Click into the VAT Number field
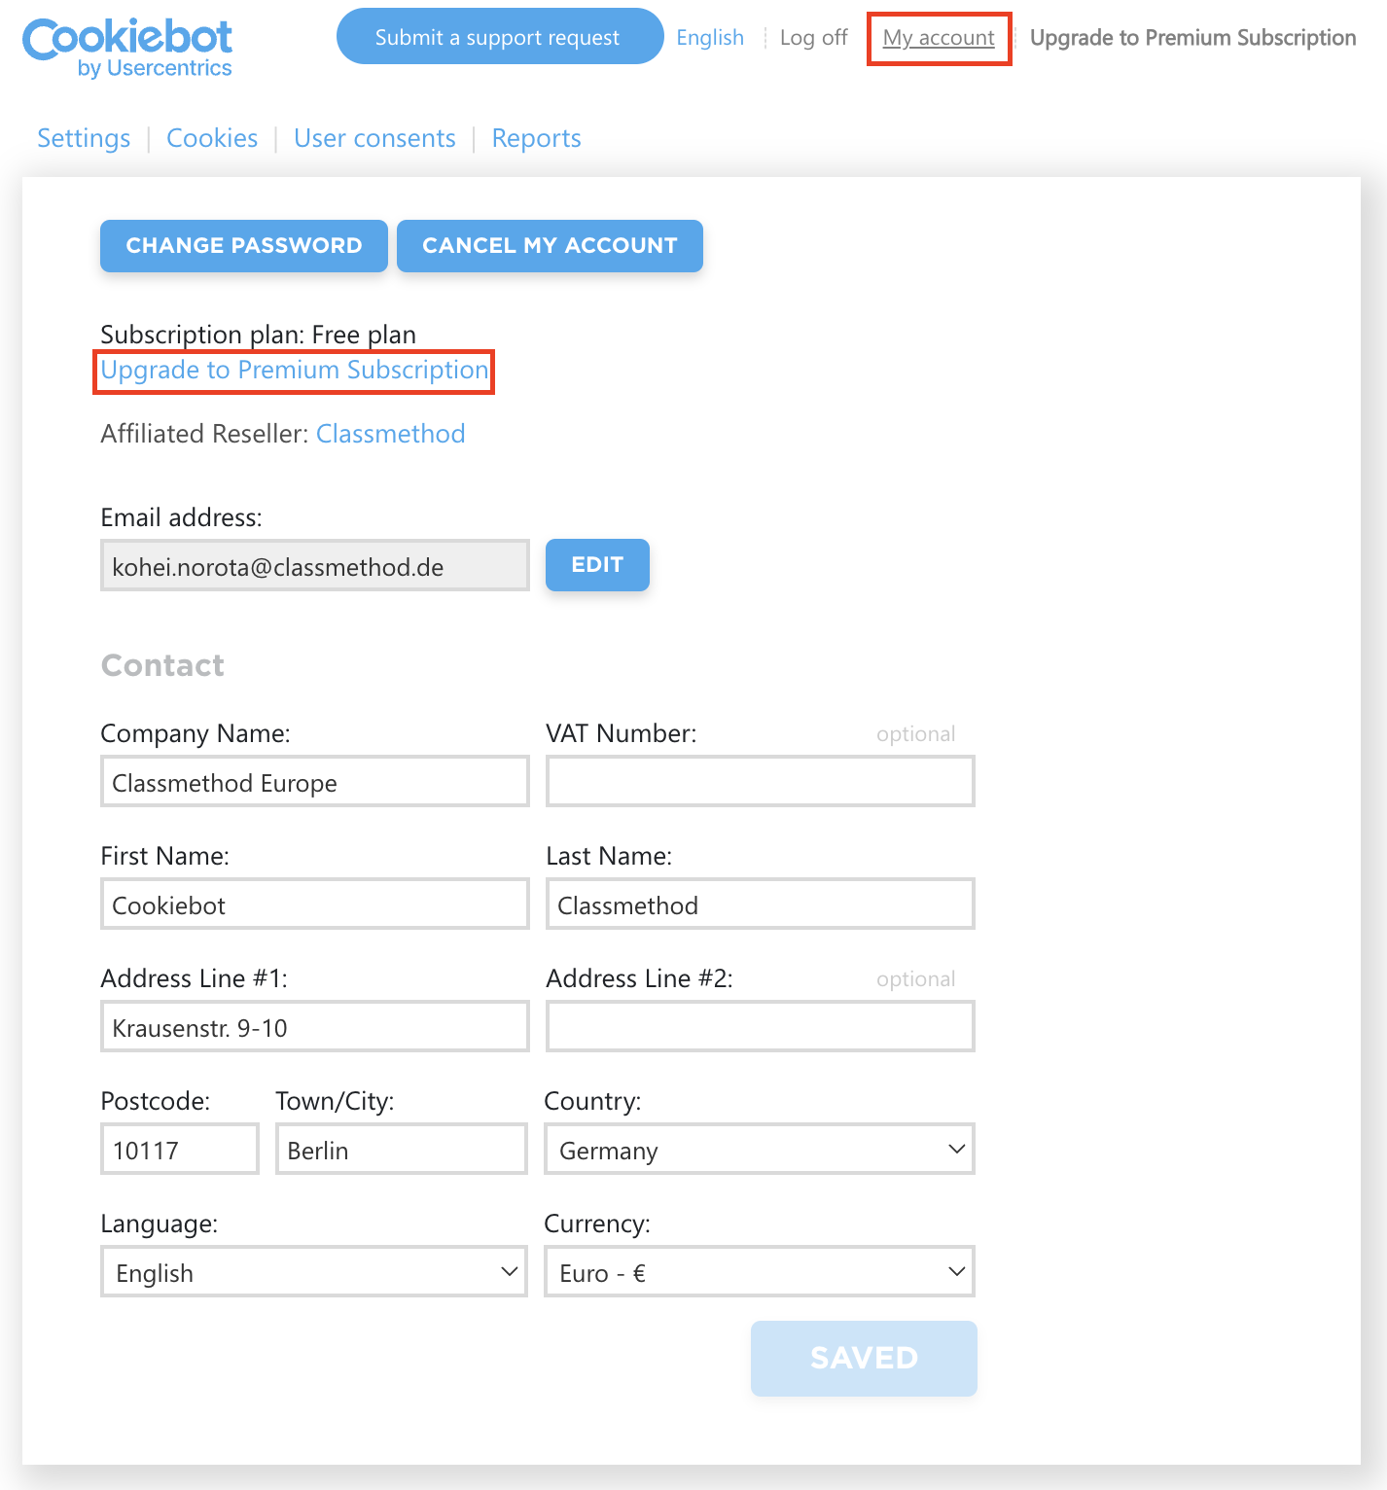The width and height of the screenshot is (1387, 1490). pyautogui.click(x=761, y=781)
